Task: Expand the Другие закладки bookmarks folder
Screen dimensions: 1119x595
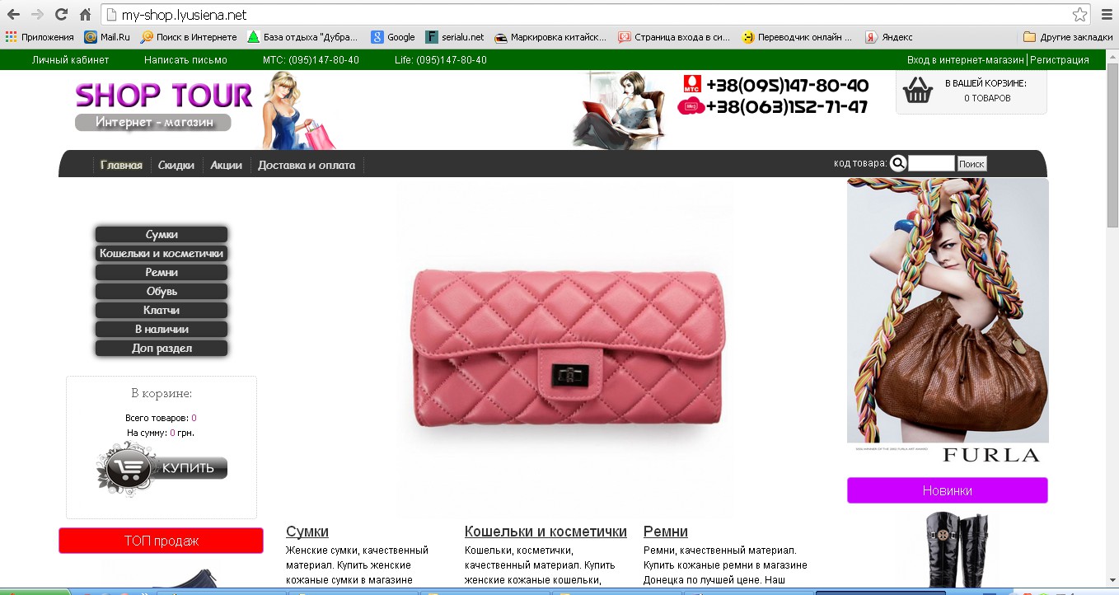Action: (x=1068, y=37)
